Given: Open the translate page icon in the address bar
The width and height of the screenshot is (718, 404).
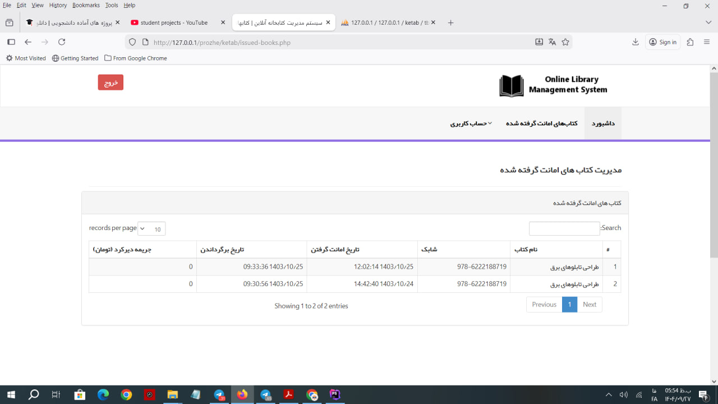Looking at the screenshot, I should point(552,42).
